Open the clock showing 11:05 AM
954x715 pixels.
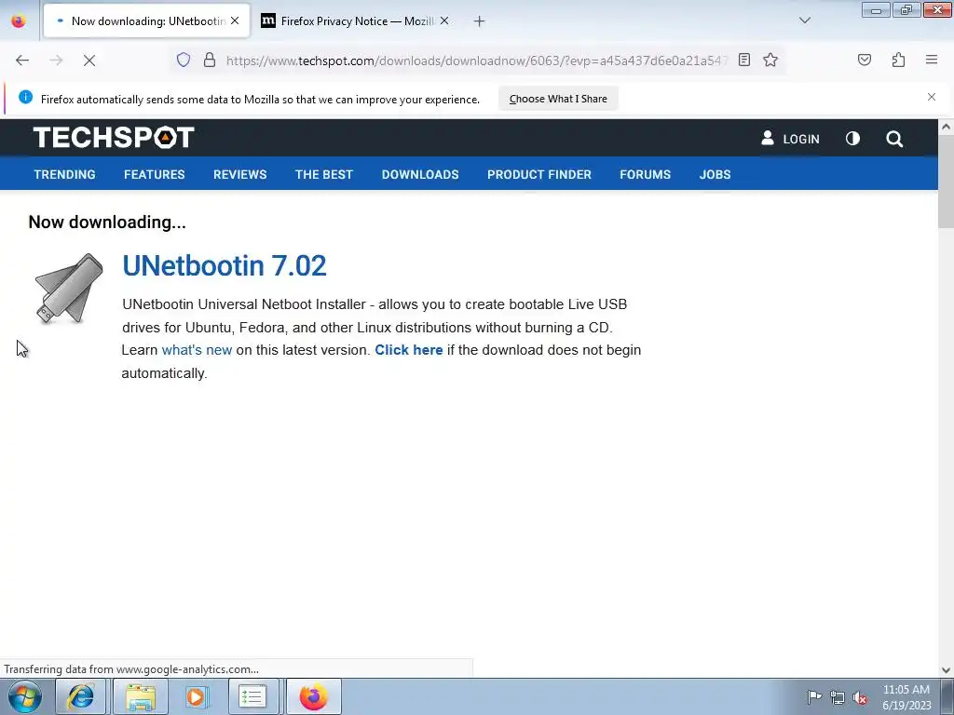tap(906, 697)
